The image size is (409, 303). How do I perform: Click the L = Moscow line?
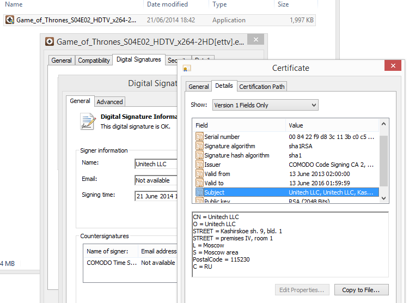tap(209, 245)
